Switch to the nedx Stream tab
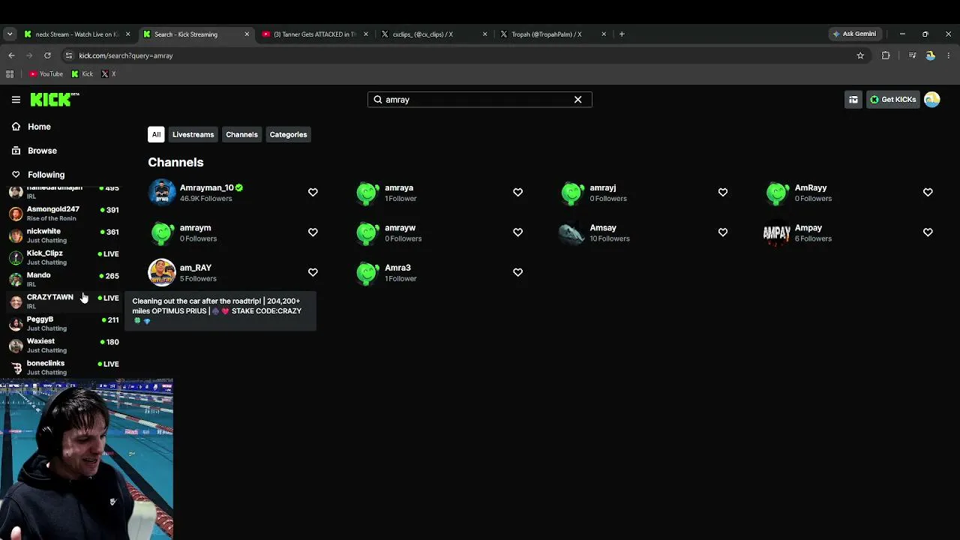 77,34
